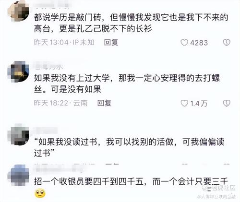Dislike the 学历是敲门砖 comment via broken heart
240x202 pixels.
[227, 43]
